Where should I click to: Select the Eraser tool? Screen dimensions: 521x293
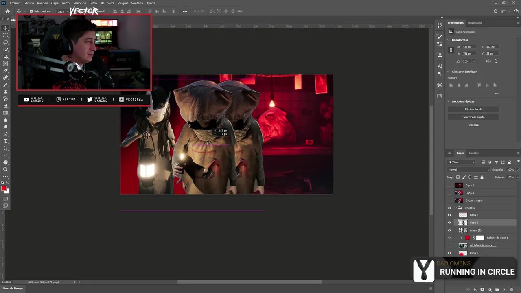6,106
